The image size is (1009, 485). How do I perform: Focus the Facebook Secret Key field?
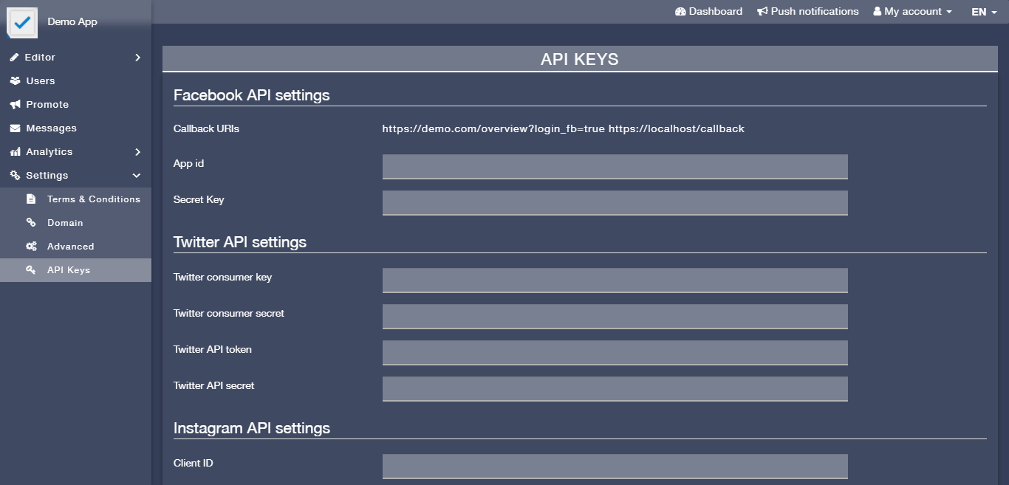[615, 203]
